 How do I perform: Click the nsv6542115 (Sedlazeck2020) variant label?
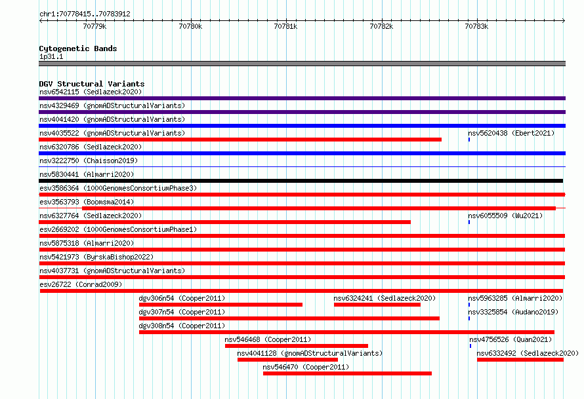91,92
